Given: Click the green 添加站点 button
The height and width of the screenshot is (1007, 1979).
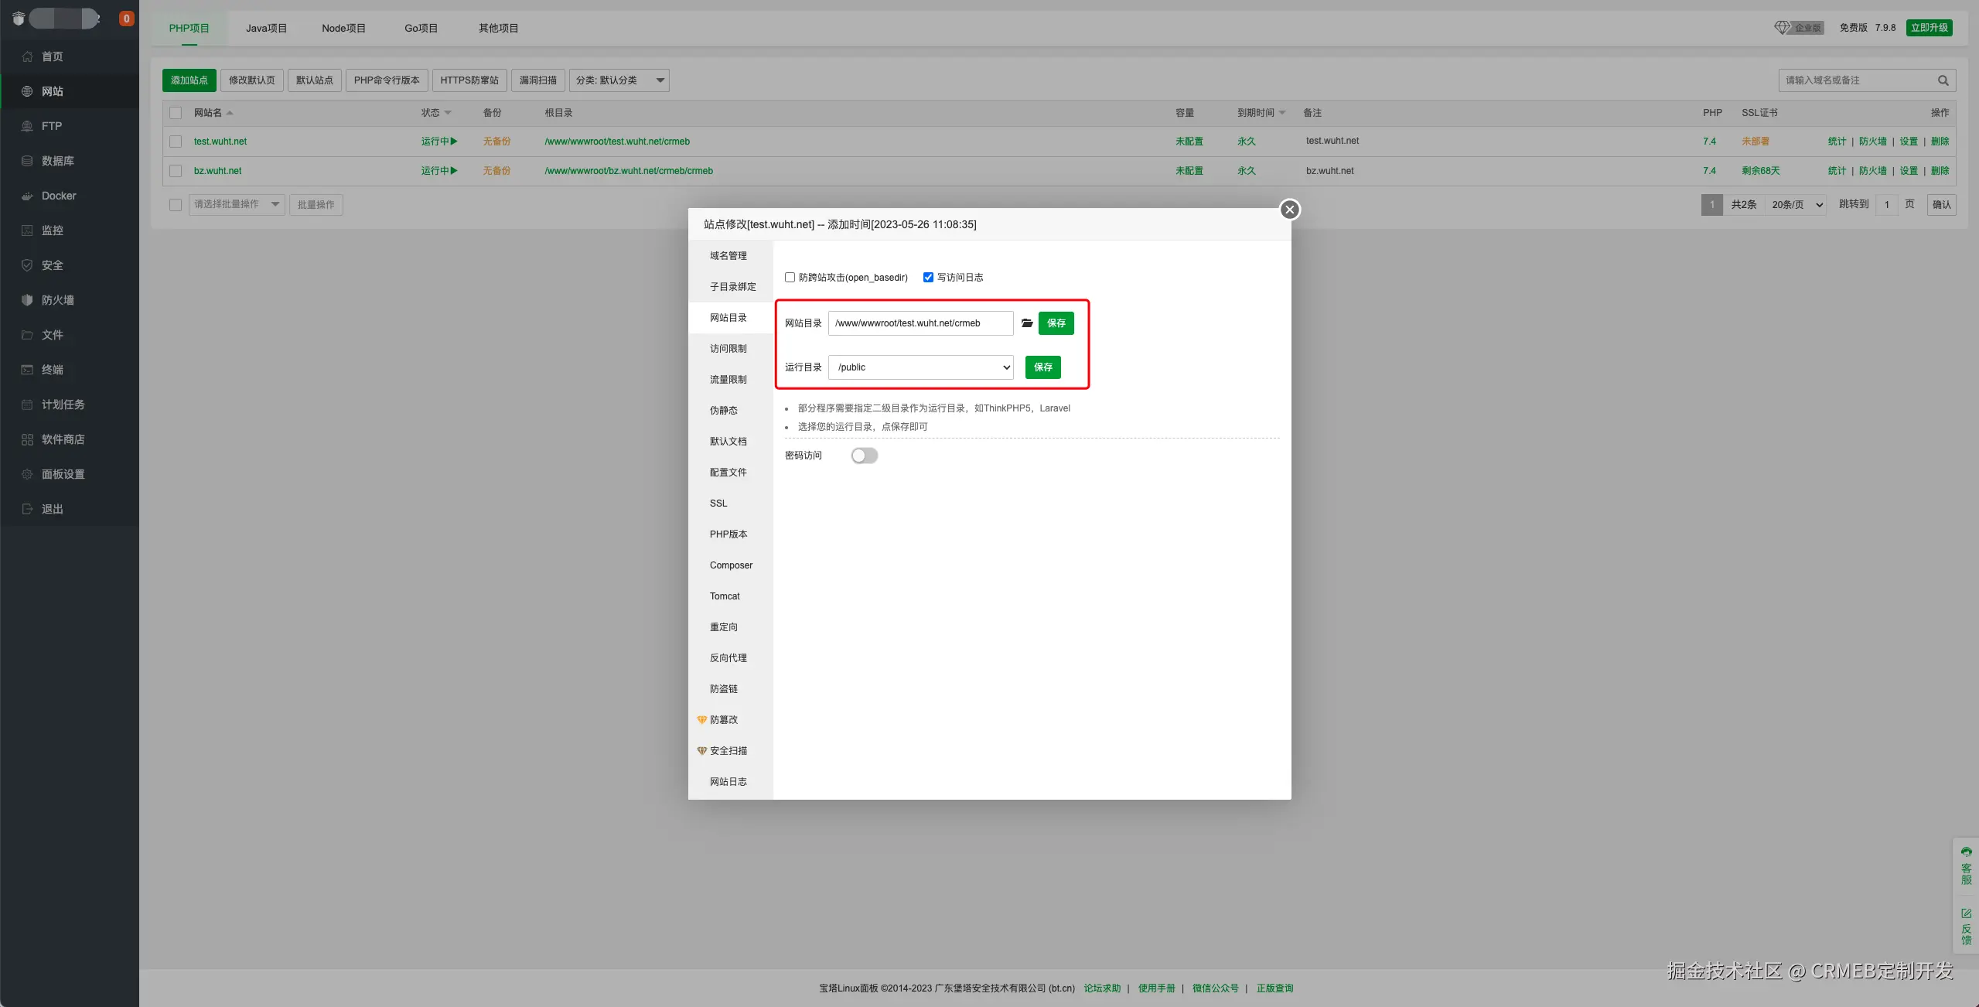Looking at the screenshot, I should (189, 80).
